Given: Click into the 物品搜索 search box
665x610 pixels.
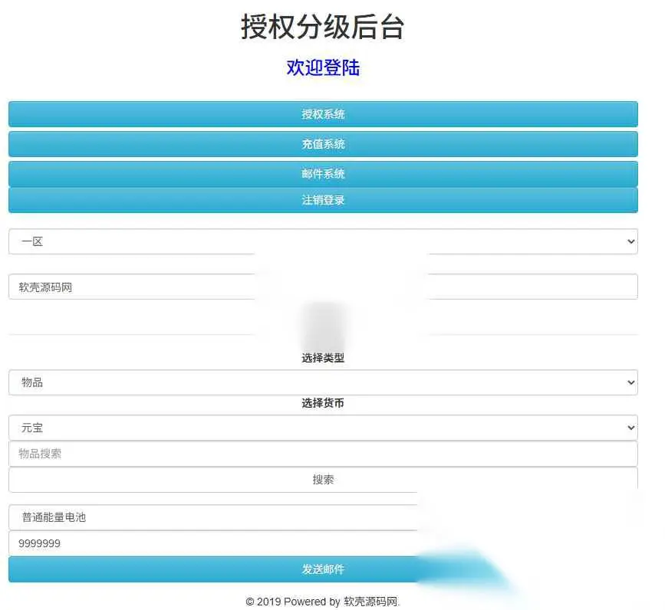Looking at the screenshot, I should [323, 454].
